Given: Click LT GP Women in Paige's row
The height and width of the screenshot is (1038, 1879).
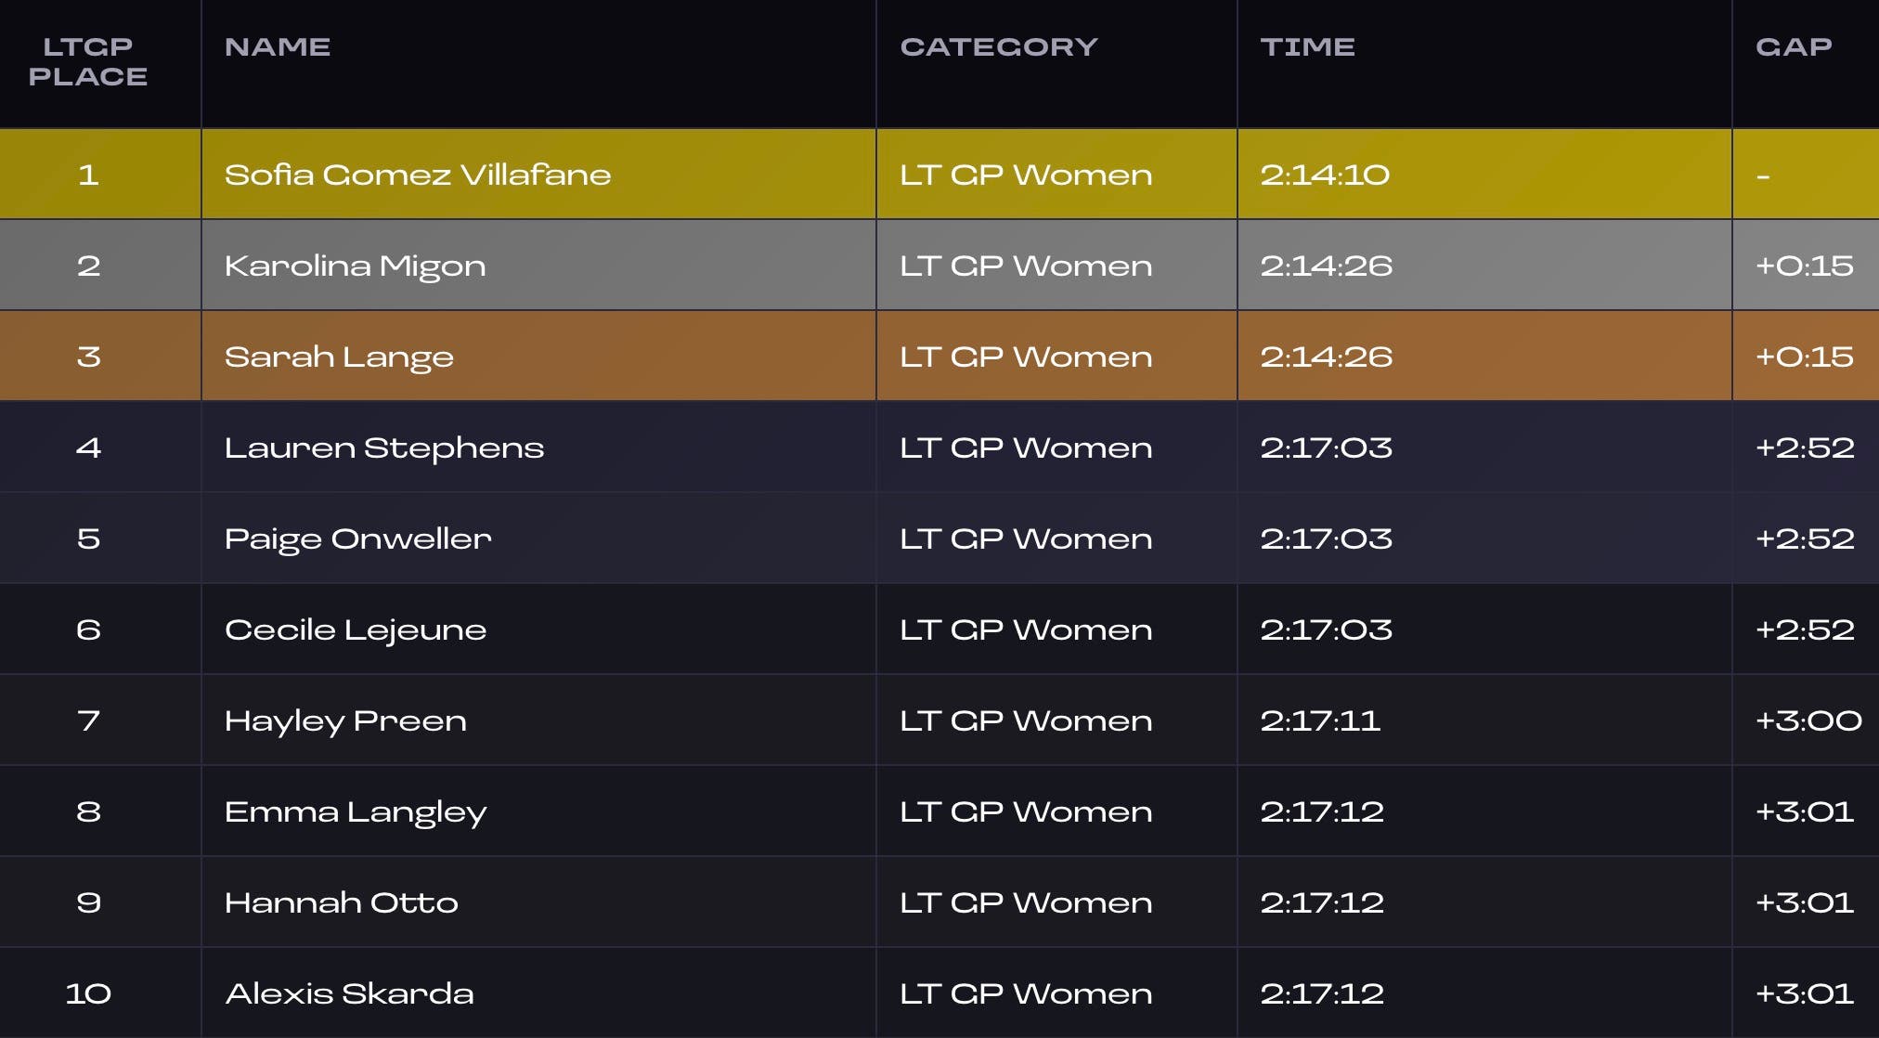Looking at the screenshot, I should [x=1026, y=538].
